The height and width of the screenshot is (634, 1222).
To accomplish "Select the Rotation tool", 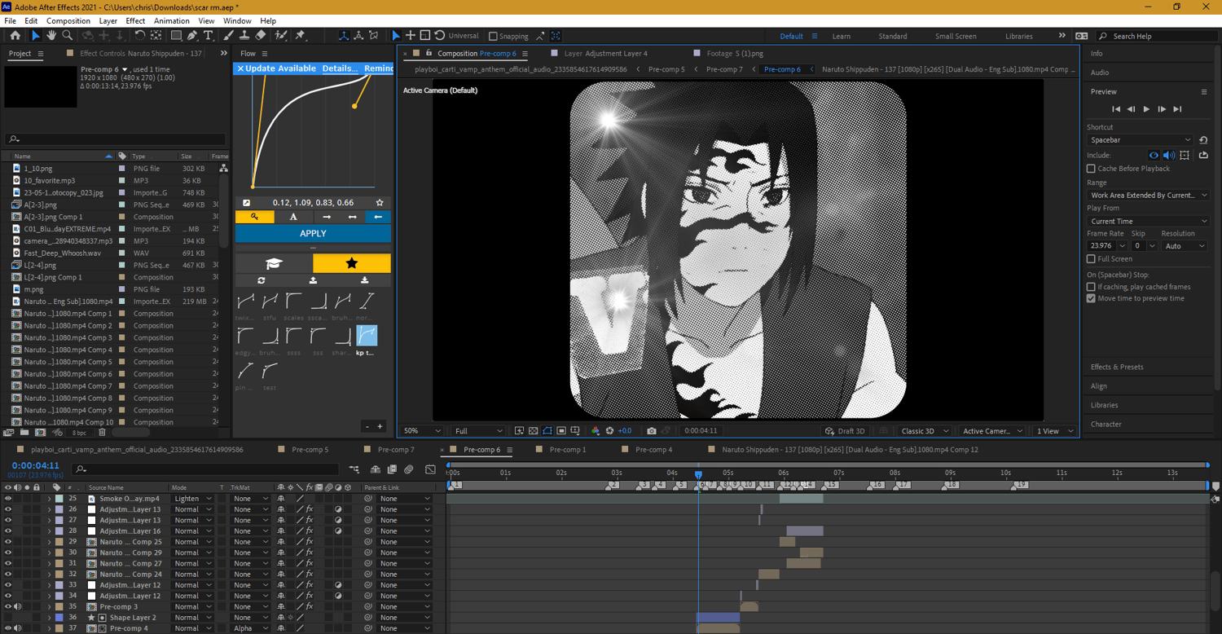I will 140,36.
